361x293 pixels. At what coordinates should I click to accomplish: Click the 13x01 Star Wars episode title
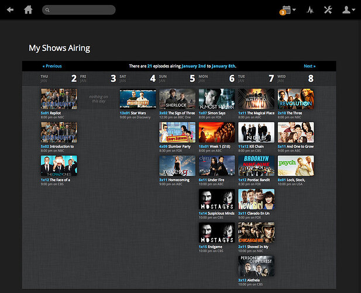click(x=133, y=113)
